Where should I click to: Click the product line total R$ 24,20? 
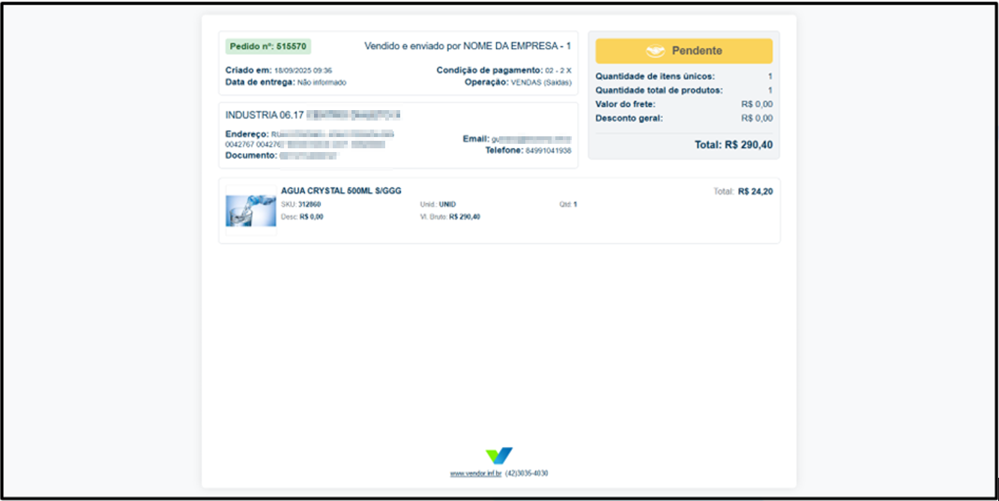[755, 192]
